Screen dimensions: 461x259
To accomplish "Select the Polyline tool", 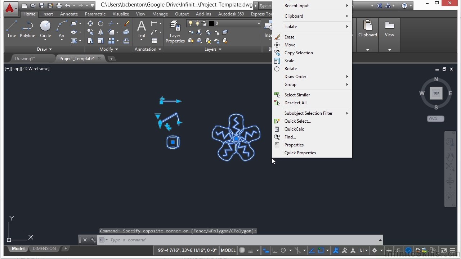I will tap(27, 29).
